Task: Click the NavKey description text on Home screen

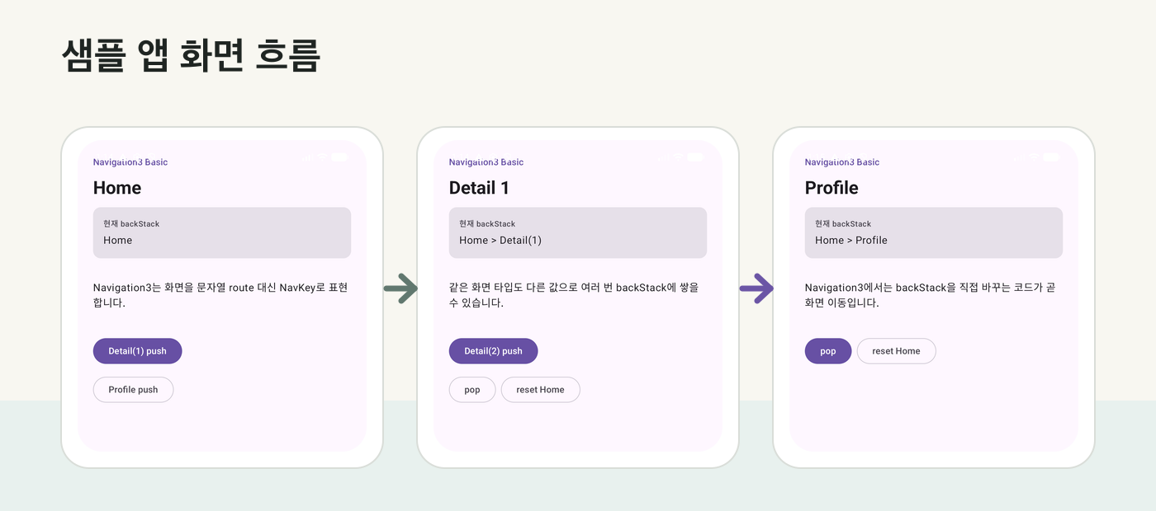Action: pos(220,295)
